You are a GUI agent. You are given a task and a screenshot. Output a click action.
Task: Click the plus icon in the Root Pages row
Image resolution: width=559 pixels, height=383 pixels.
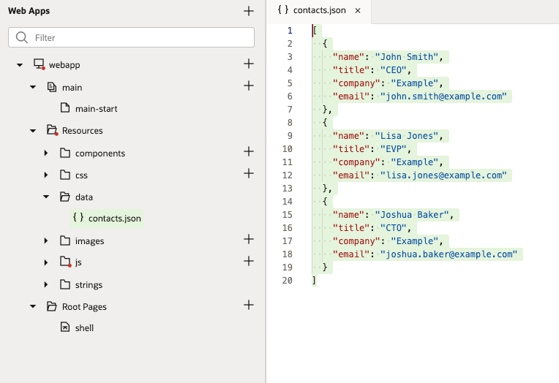point(249,305)
